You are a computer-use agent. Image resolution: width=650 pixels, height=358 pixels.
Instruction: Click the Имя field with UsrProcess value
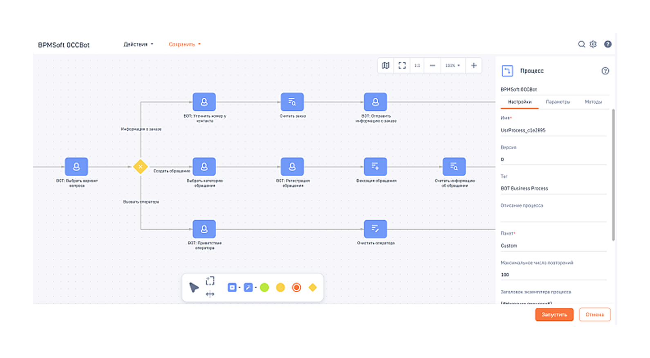554,130
